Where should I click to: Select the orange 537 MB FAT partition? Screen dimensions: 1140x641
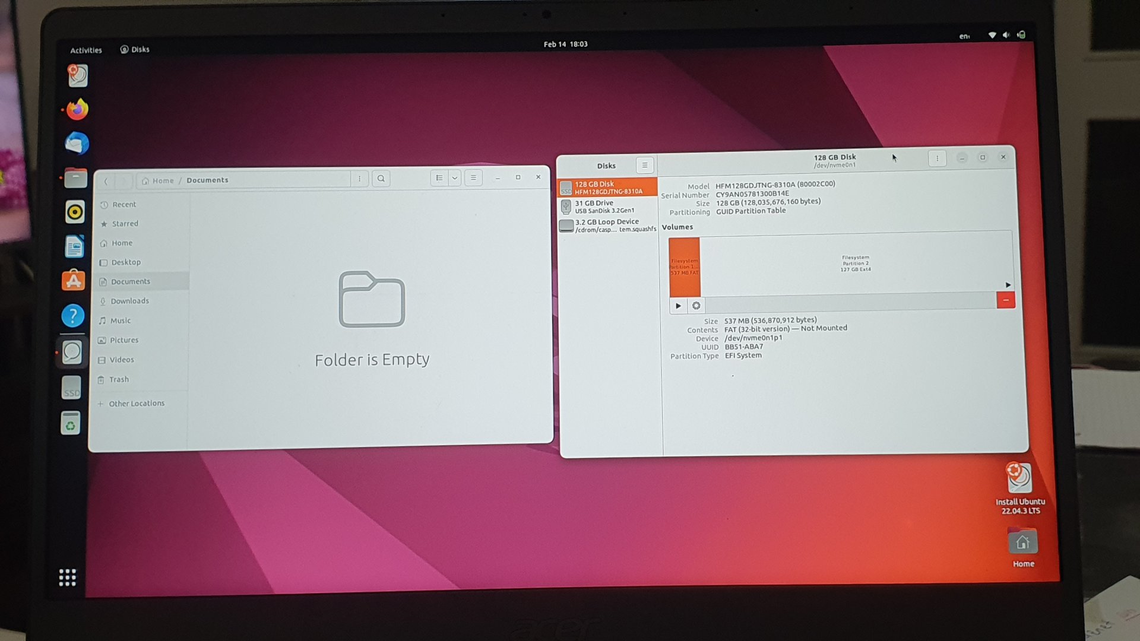(x=684, y=266)
